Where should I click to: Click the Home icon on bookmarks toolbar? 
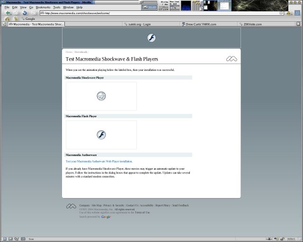[x=7, y=19]
